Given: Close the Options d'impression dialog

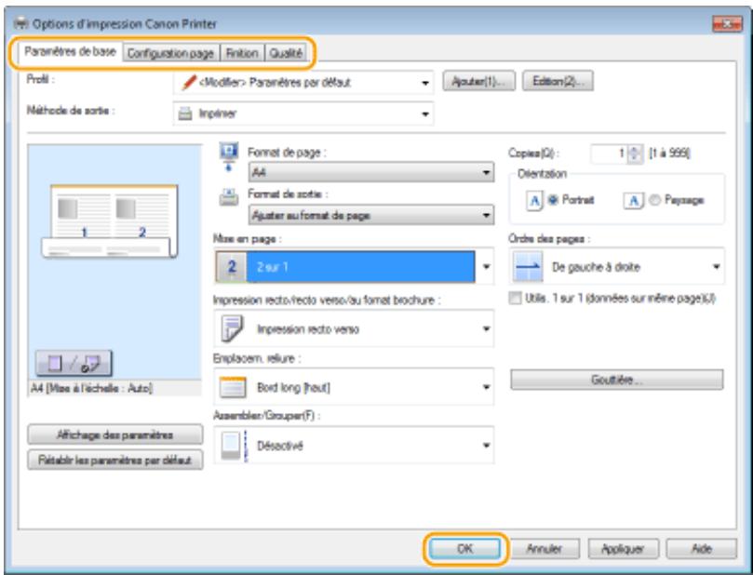Looking at the screenshot, I should (x=727, y=23).
